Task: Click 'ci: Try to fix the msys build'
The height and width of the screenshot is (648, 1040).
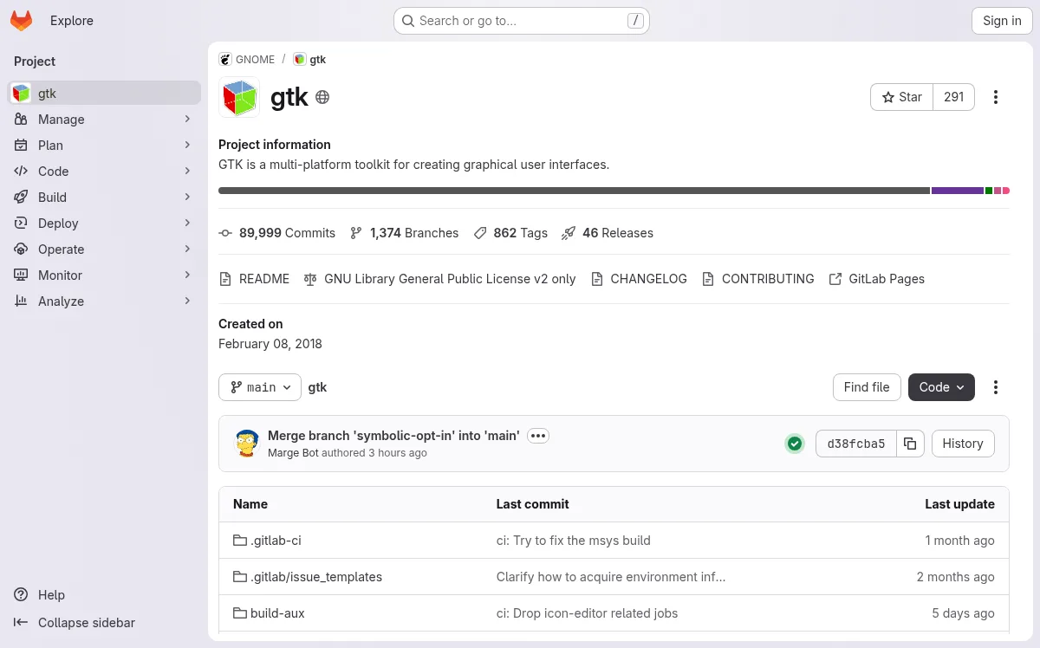Action: click(573, 541)
